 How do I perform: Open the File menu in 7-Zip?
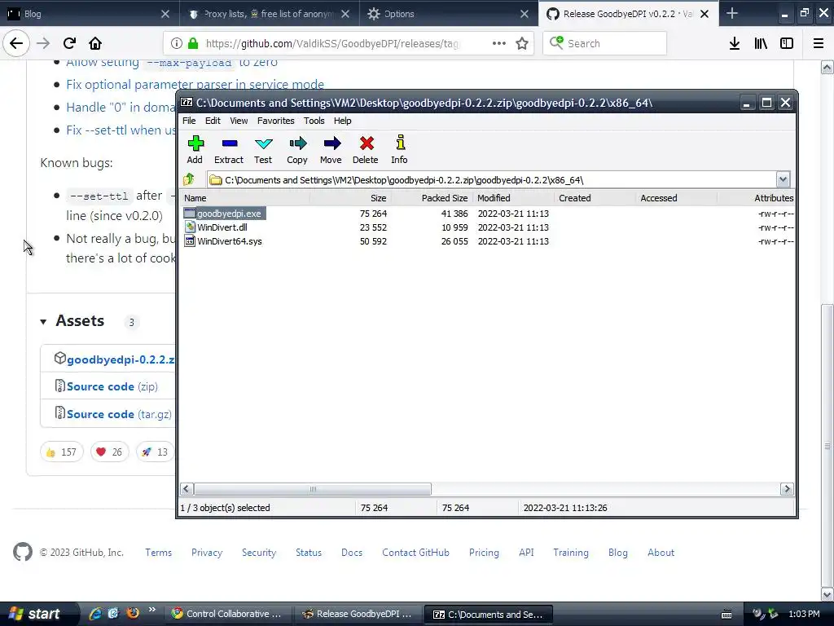coord(189,121)
